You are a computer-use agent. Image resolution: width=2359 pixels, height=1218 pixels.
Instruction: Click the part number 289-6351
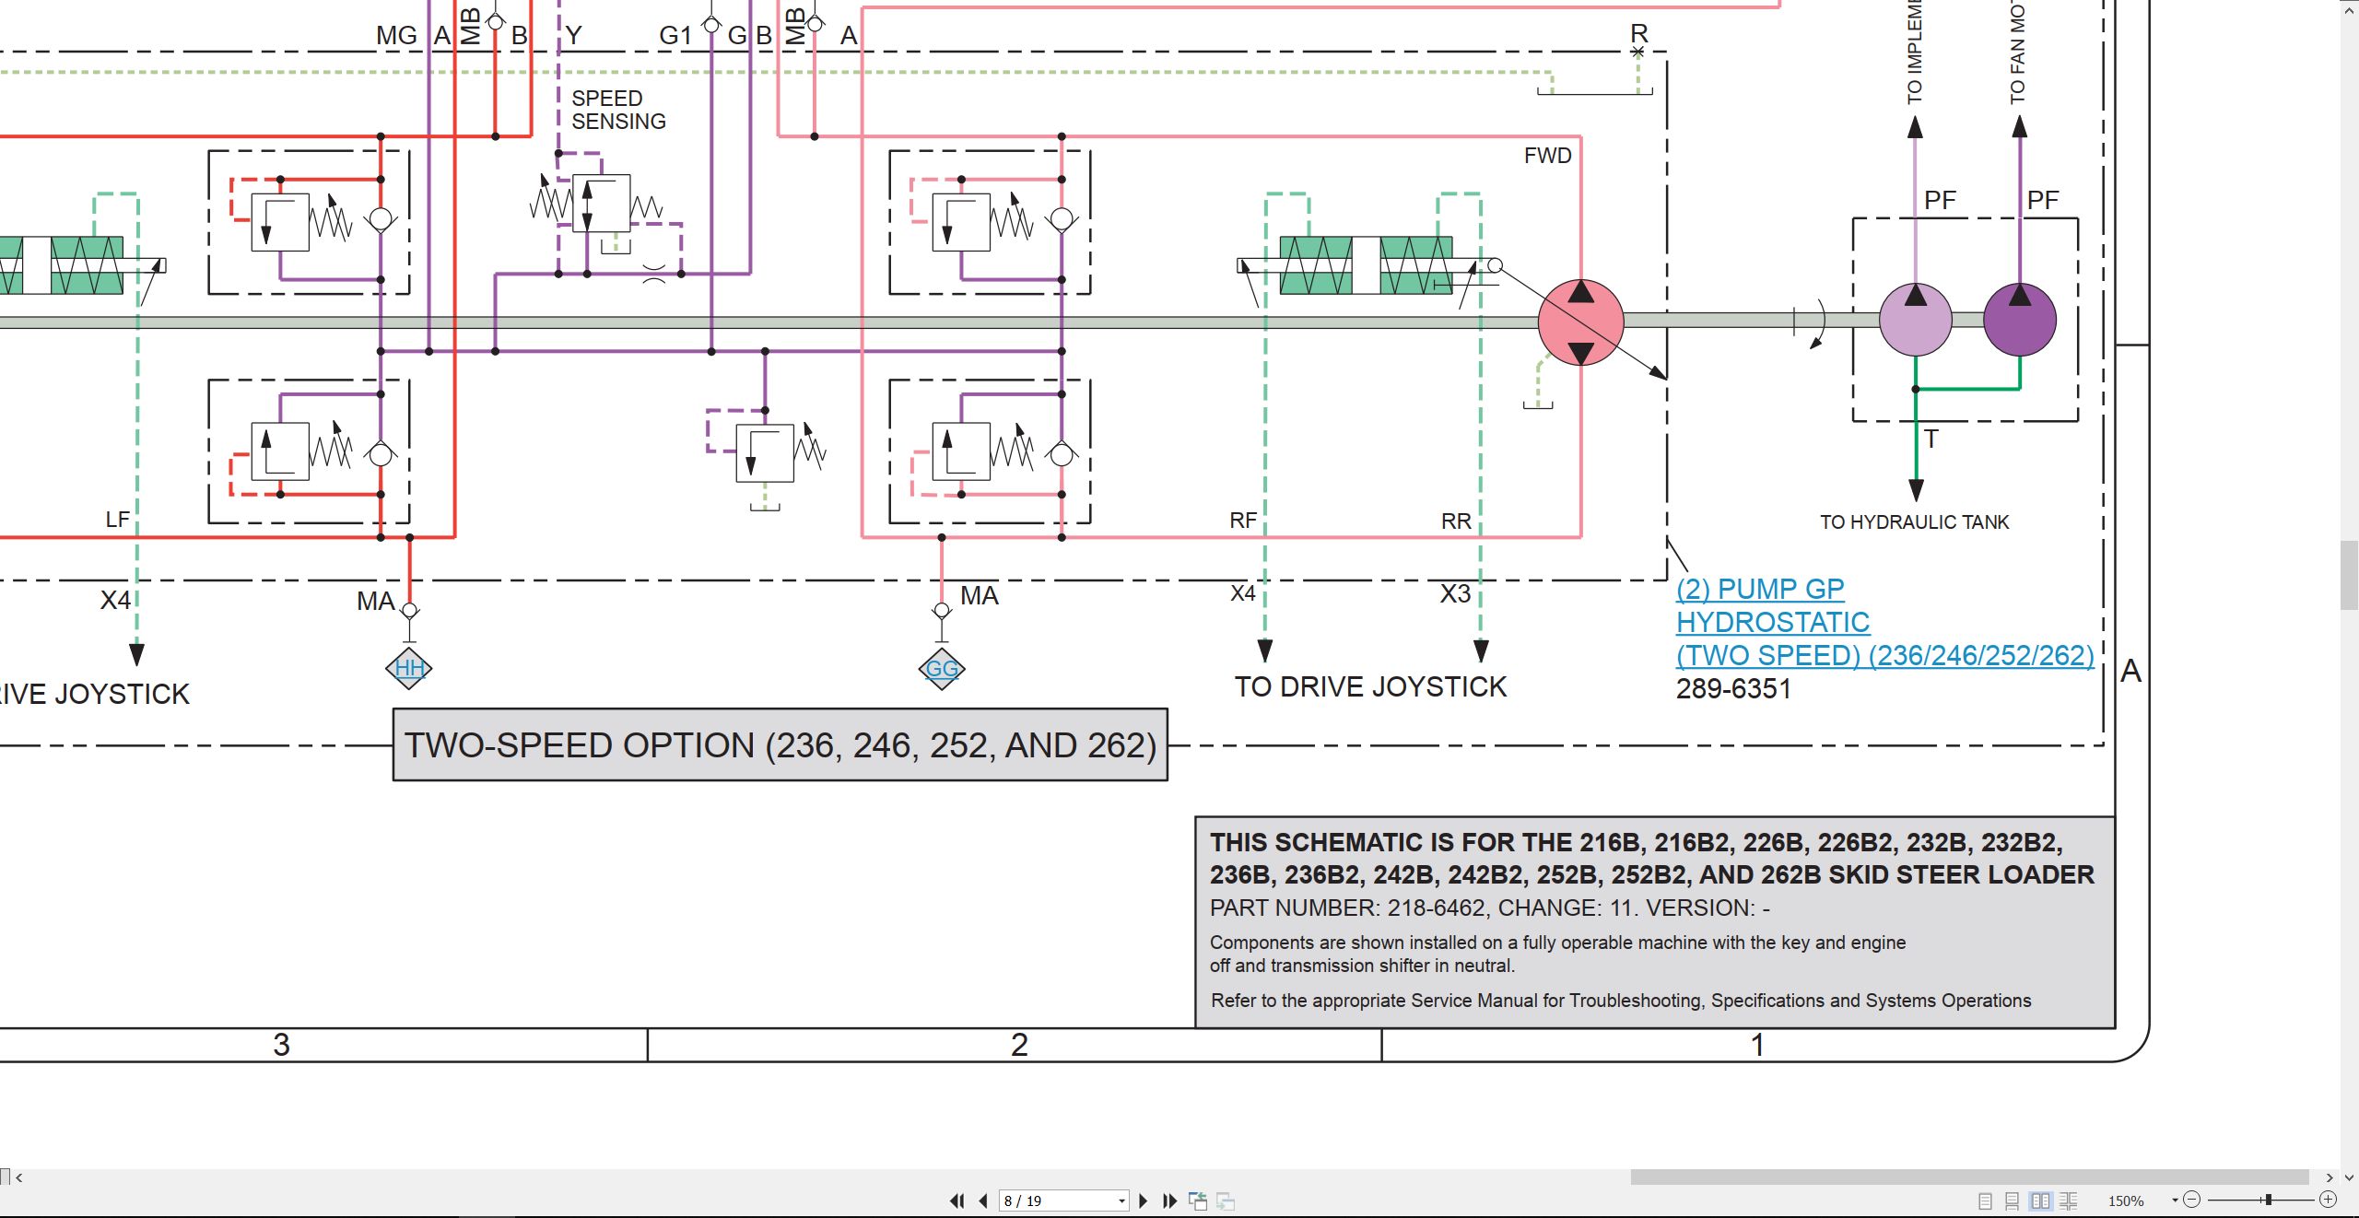click(x=1733, y=688)
